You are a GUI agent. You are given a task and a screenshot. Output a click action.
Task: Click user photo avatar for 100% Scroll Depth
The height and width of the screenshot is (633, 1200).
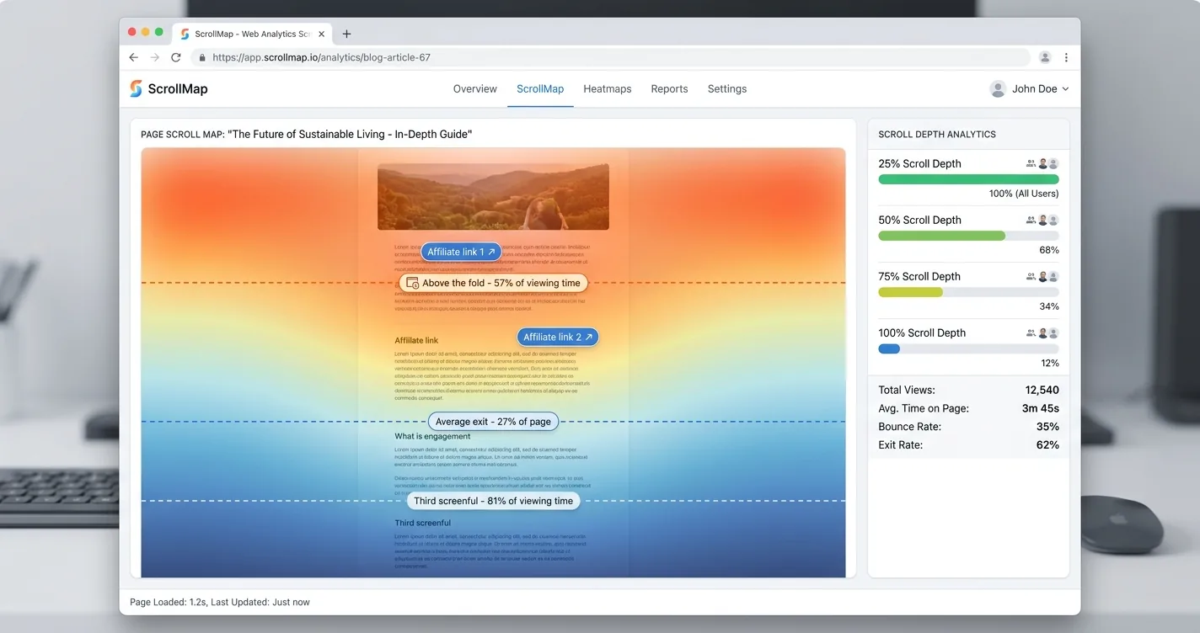[1042, 332]
